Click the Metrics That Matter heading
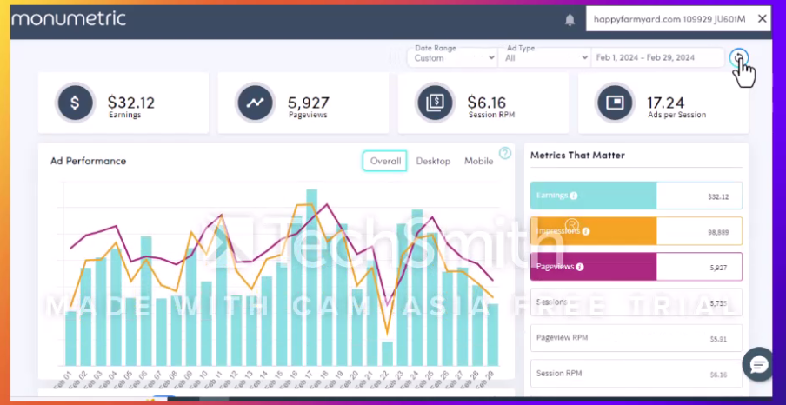 click(x=577, y=156)
